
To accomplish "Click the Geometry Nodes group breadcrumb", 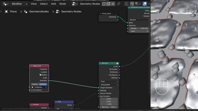I will [71, 12].
